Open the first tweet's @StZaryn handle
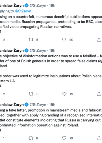 [x=38, y=5]
